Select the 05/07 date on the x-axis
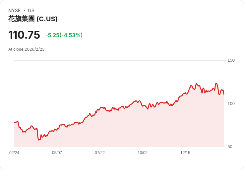The height and width of the screenshot is (170, 244). [x=57, y=153]
